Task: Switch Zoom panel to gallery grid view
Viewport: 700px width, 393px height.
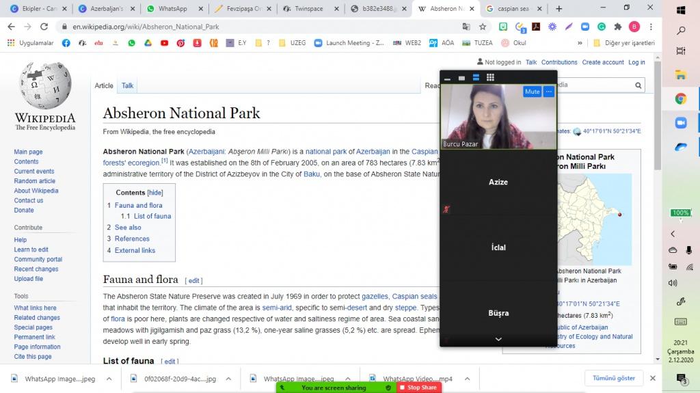Action: pyautogui.click(x=490, y=78)
